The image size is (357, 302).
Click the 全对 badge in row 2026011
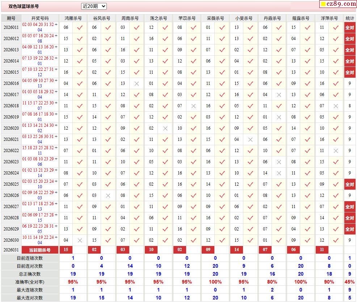click(349, 27)
